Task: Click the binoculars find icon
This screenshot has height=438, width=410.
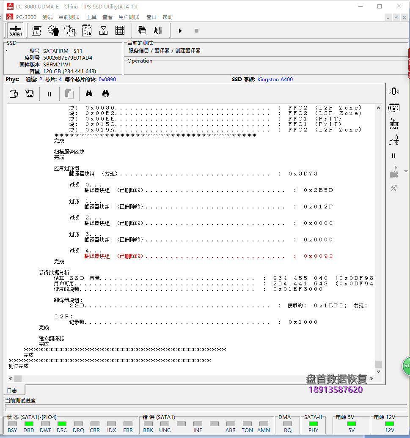Action: point(89,93)
